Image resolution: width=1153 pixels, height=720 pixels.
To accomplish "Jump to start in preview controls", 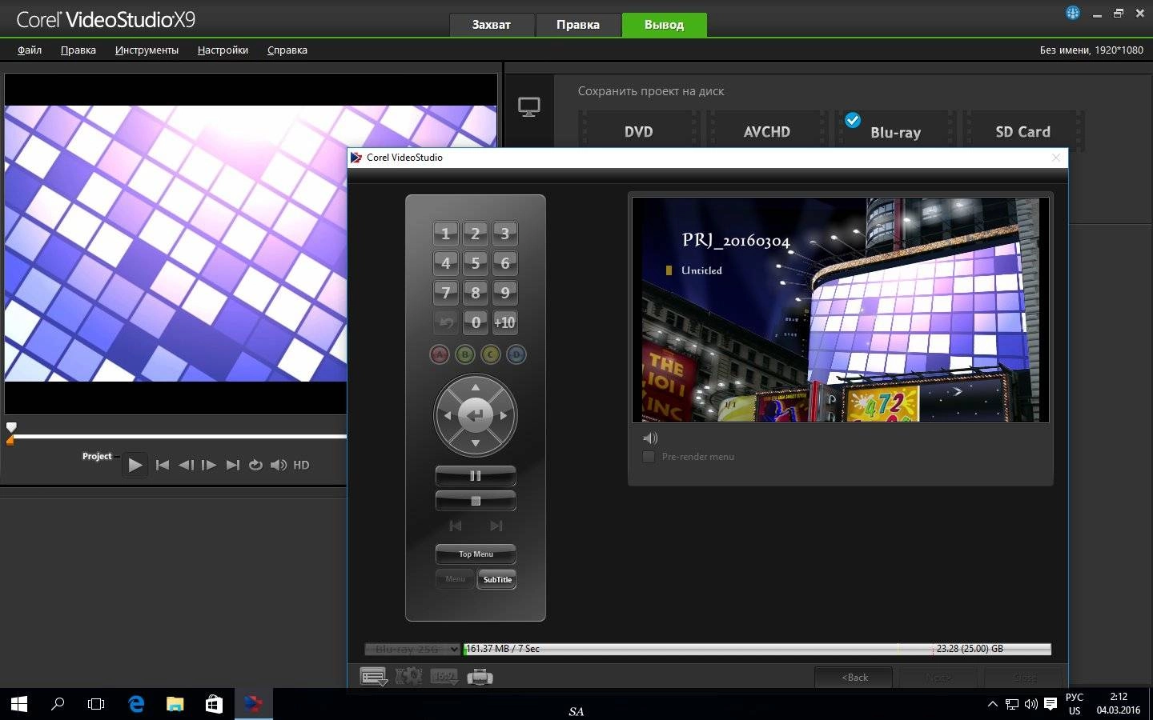I will [x=163, y=465].
